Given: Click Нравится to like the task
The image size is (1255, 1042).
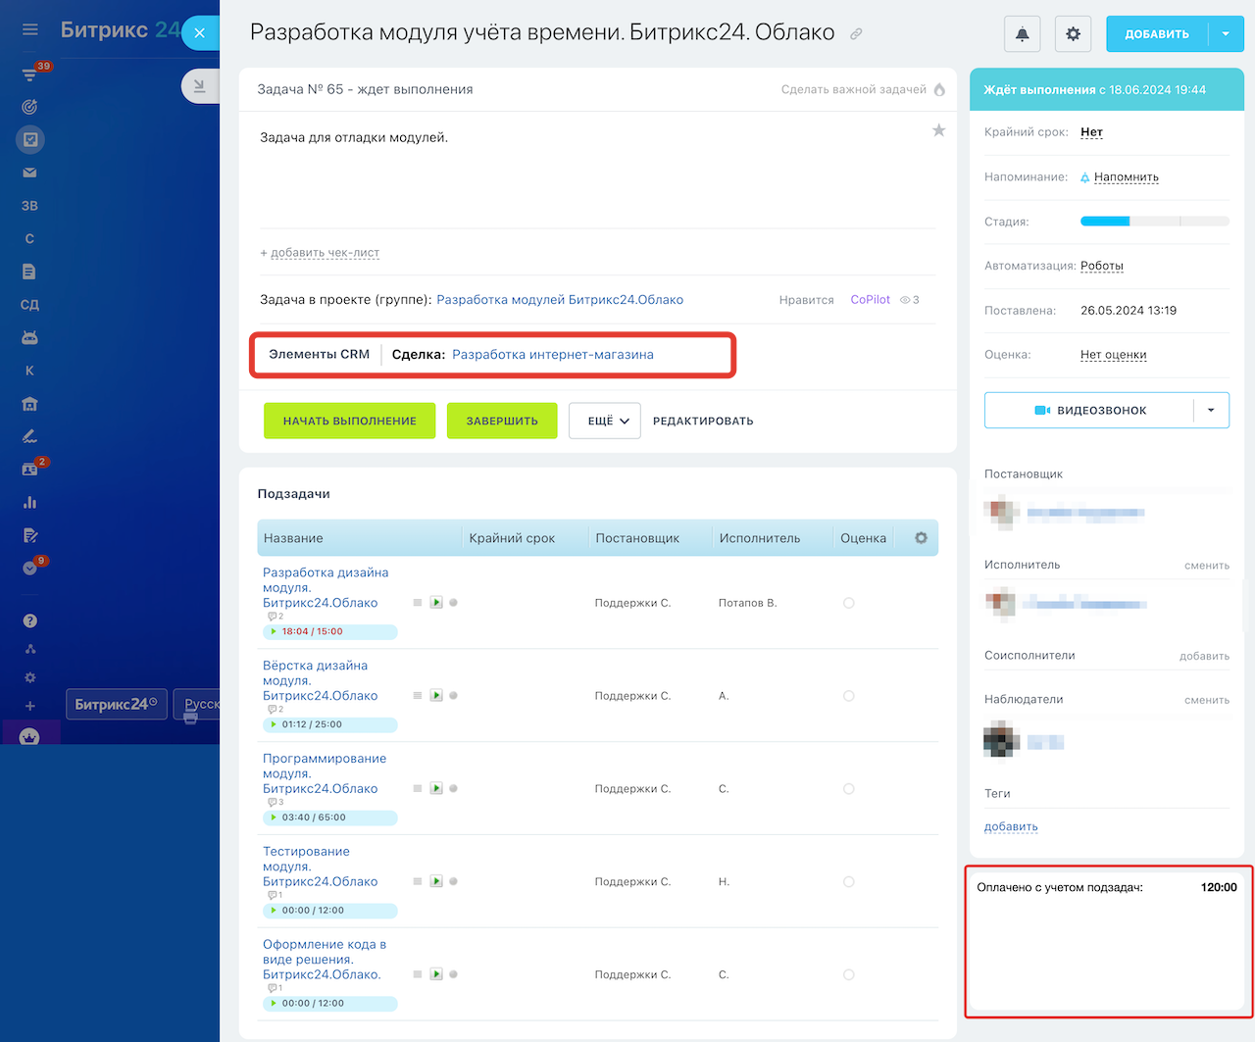Looking at the screenshot, I should coord(806,300).
